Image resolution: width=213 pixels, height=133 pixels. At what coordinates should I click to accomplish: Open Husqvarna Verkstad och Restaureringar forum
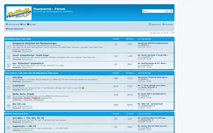[35, 43]
